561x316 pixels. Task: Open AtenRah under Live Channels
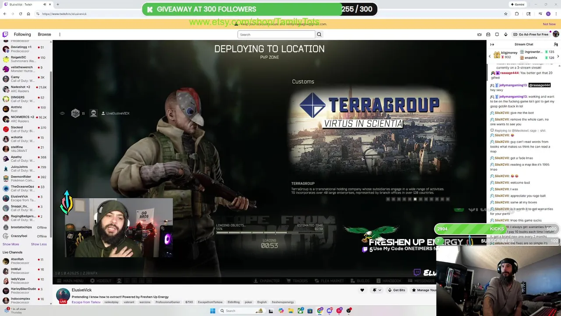coord(25,261)
